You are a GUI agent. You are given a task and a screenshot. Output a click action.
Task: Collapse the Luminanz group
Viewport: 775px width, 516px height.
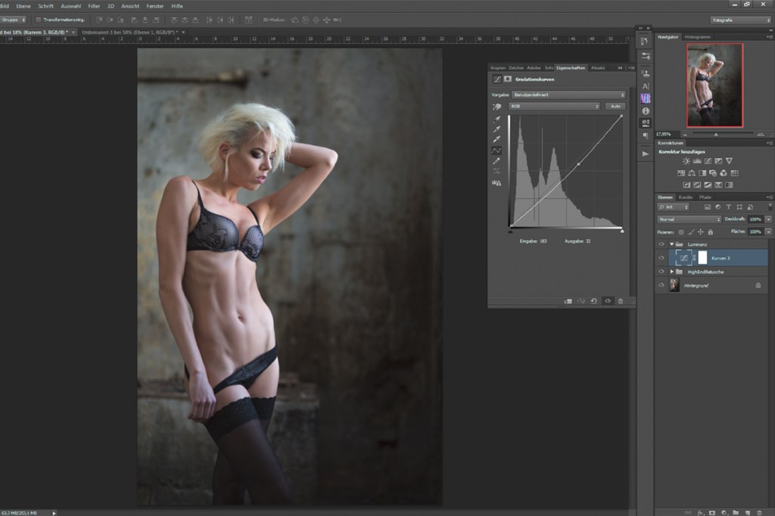(671, 244)
